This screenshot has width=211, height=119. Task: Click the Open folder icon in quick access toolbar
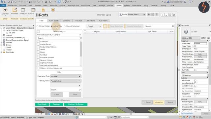[9, 2]
